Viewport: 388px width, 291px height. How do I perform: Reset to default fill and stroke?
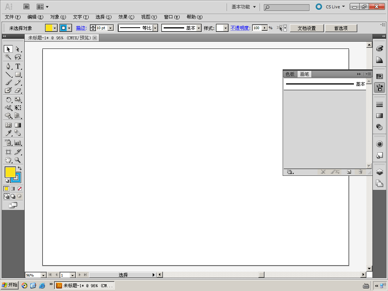pos(7,181)
